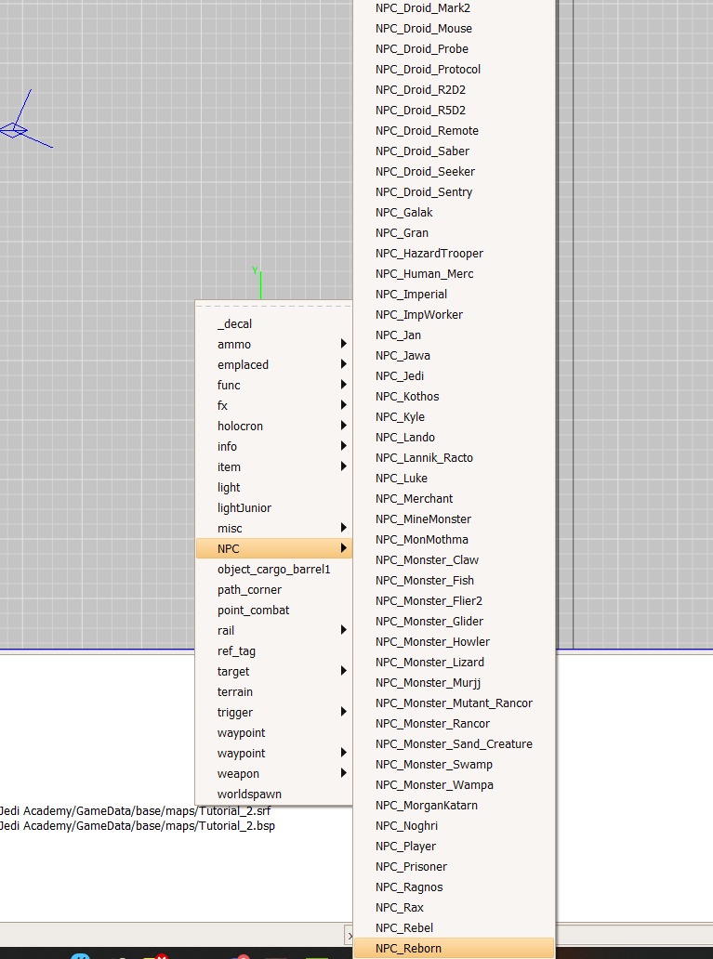Expand the holocron submenu arrow
Screen dimensions: 713x959
[x=344, y=426]
